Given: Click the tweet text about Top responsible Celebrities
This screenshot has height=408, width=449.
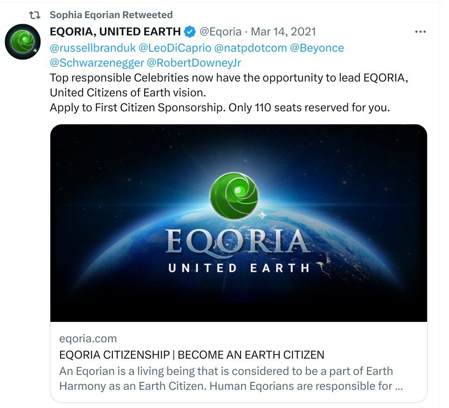Looking at the screenshot, I should 229,93.
